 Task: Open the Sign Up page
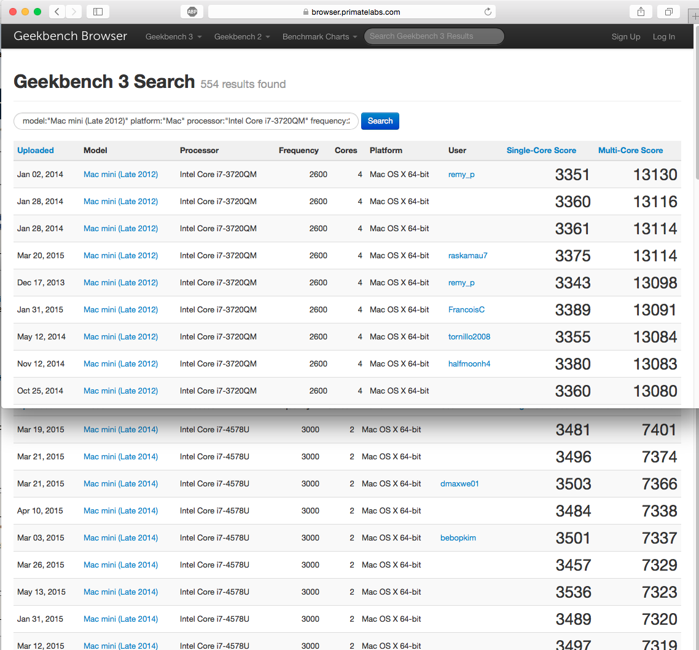pyautogui.click(x=625, y=37)
